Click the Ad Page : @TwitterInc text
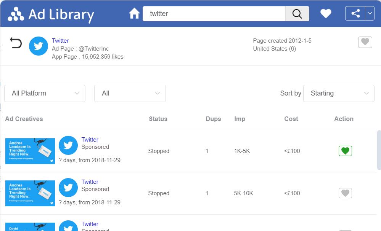 point(80,49)
